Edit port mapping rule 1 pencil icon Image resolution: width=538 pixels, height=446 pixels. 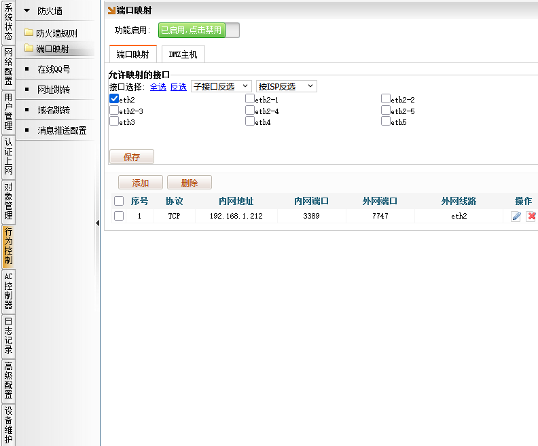(516, 217)
